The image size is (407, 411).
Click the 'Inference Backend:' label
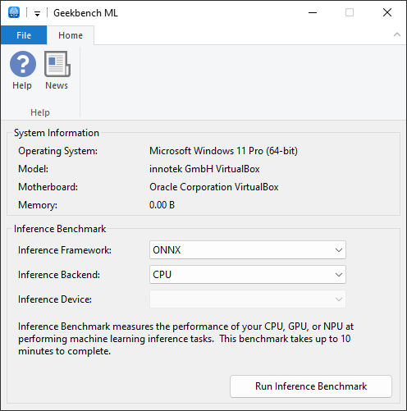(59, 275)
